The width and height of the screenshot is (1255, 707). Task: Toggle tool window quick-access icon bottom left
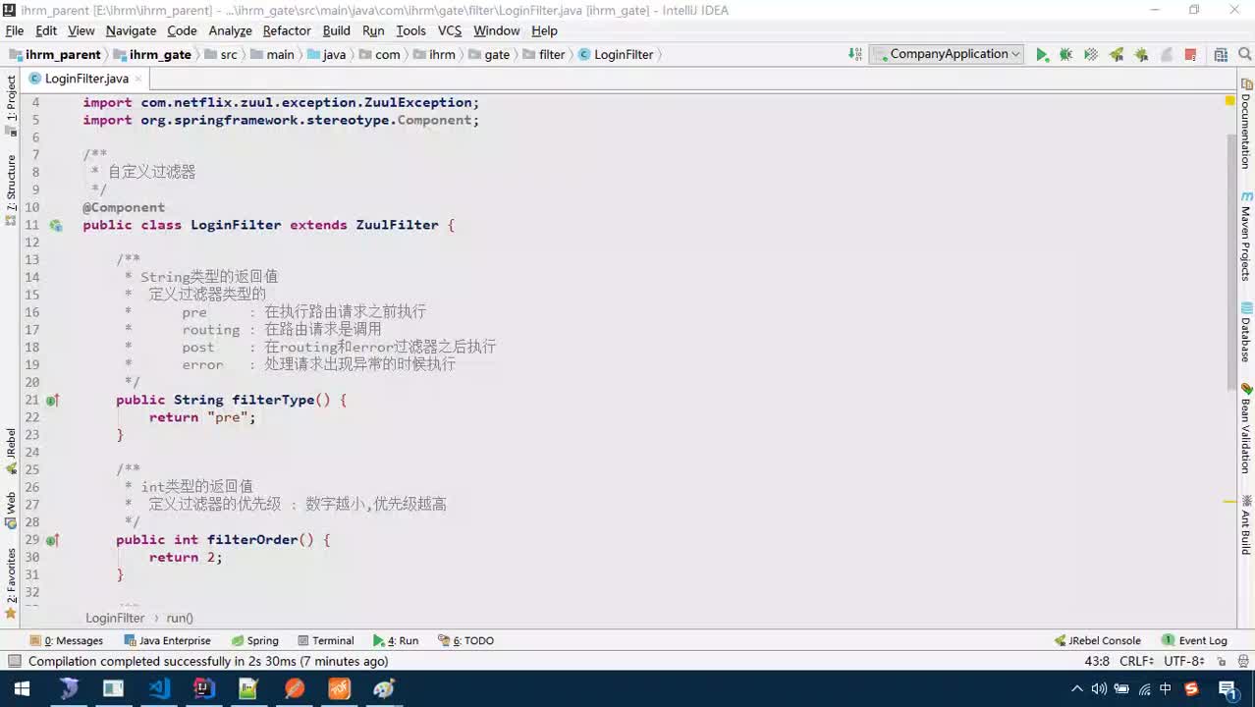[x=14, y=661]
